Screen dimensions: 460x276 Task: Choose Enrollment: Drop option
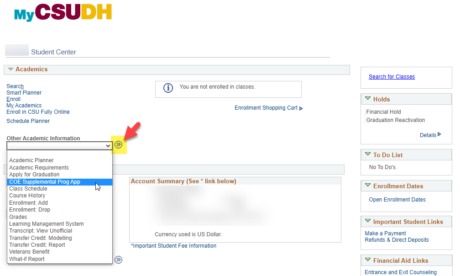59,210
